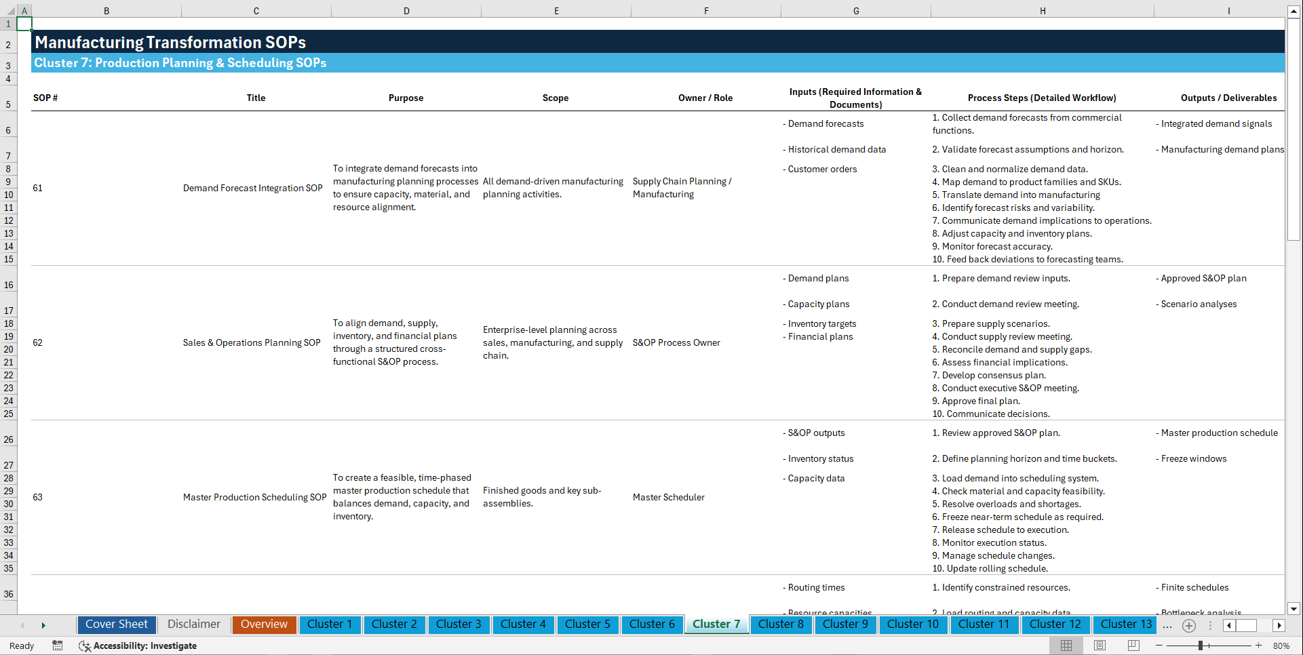This screenshot has width=1303, height=655.
Task: Click the macro recording icon in the status bar
Action: point(58,646)
